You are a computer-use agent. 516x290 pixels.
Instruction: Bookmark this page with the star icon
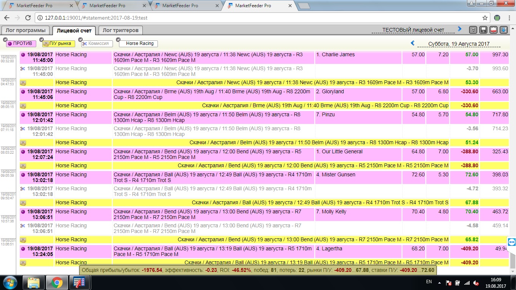point(485,18)
